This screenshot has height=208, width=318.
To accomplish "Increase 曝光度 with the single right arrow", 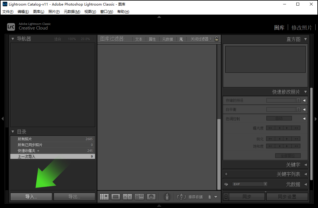I will click(x=287, y=128).
